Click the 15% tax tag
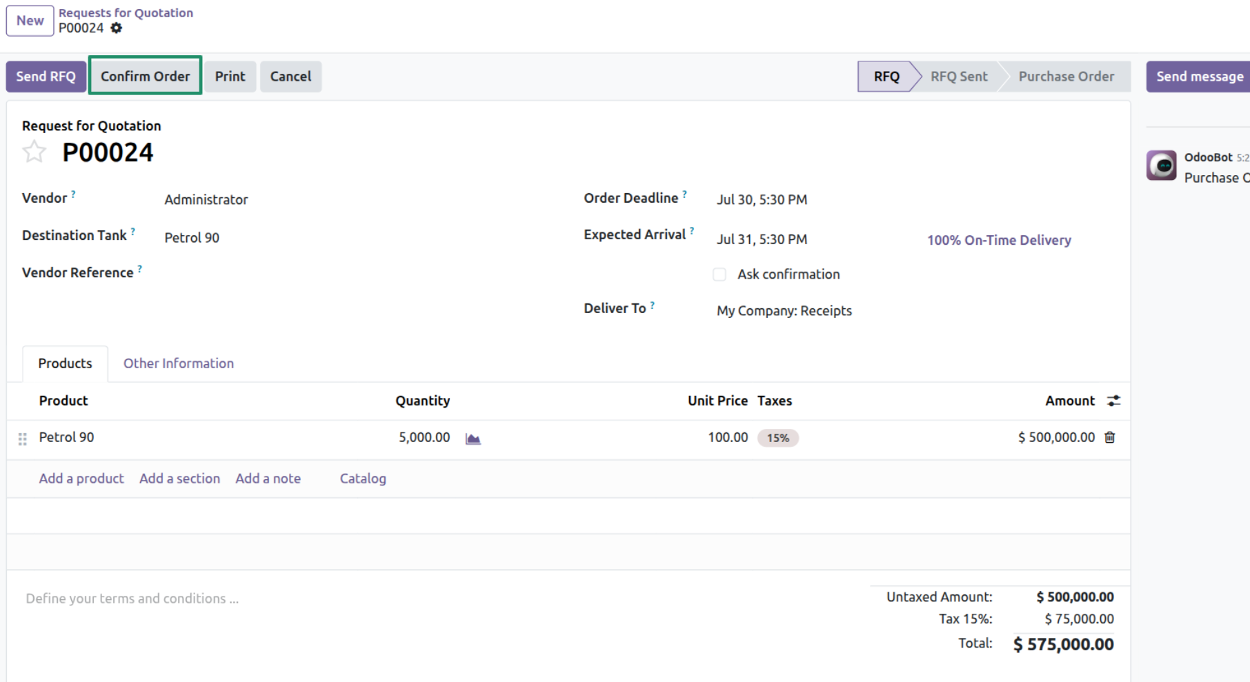Image resolution: width=1250 pixels, height=682 pixels. 778,438
